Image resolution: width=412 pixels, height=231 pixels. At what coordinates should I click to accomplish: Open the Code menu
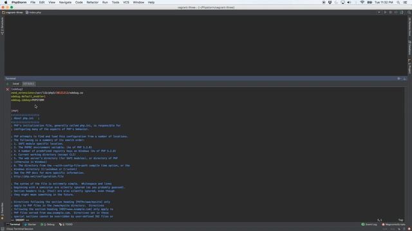(x=79, y=3)
